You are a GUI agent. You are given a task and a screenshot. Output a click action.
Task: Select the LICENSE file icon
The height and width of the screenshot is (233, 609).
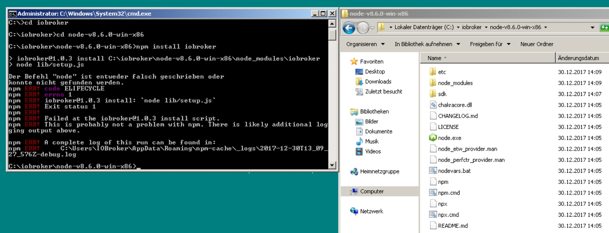point(433,127)
